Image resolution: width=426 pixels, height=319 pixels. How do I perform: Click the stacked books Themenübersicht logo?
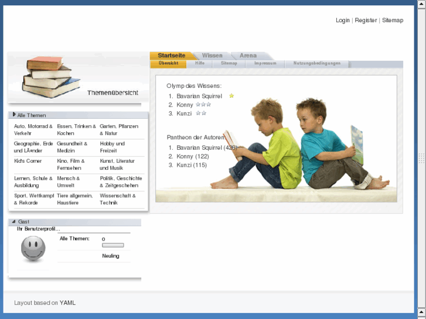79,77
